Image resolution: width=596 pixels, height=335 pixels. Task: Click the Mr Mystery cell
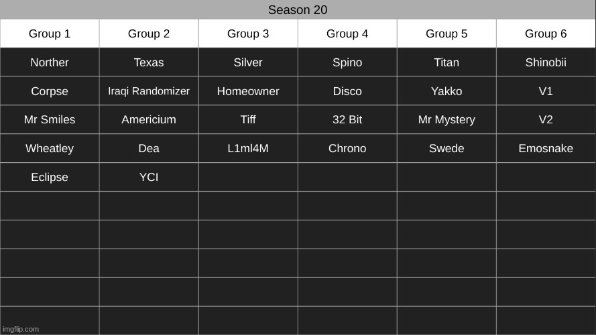[446, 120]
